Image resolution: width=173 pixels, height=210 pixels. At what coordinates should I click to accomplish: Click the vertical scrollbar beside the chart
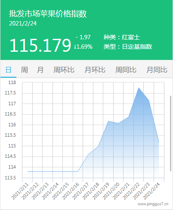coord(170,133)
